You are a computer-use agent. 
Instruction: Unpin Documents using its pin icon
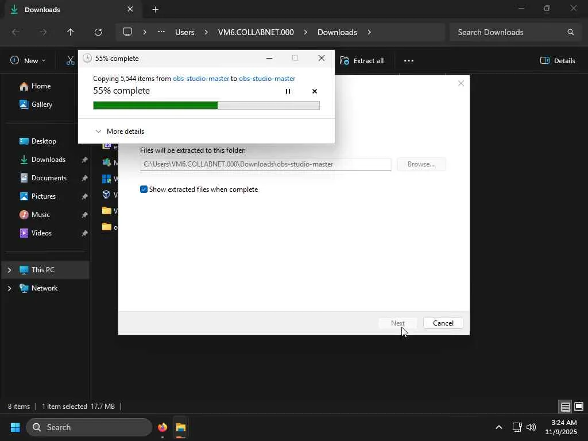85,178
